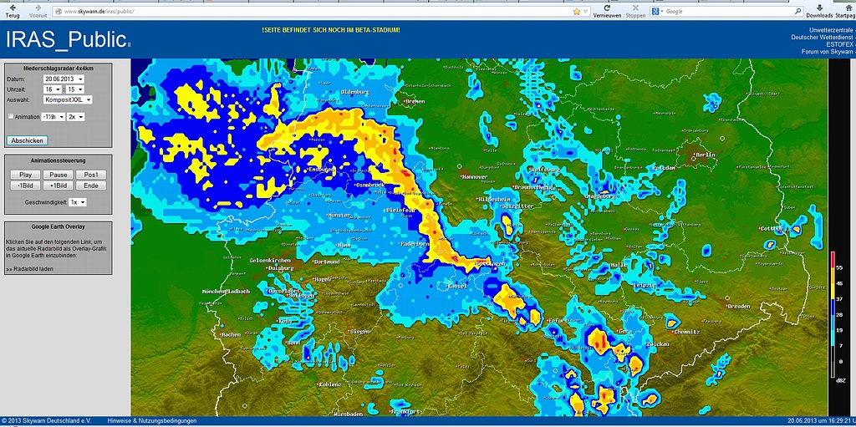Click the Berlin label on the map
The height and width of the screenshot is (427, 856).
coord(704,155)
